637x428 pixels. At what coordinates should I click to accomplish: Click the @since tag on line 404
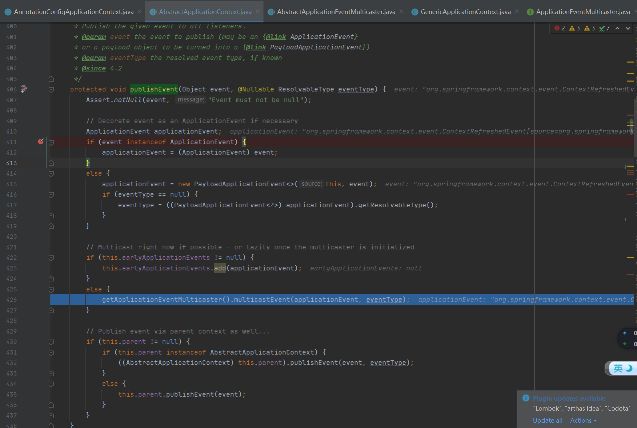[94, 68]
